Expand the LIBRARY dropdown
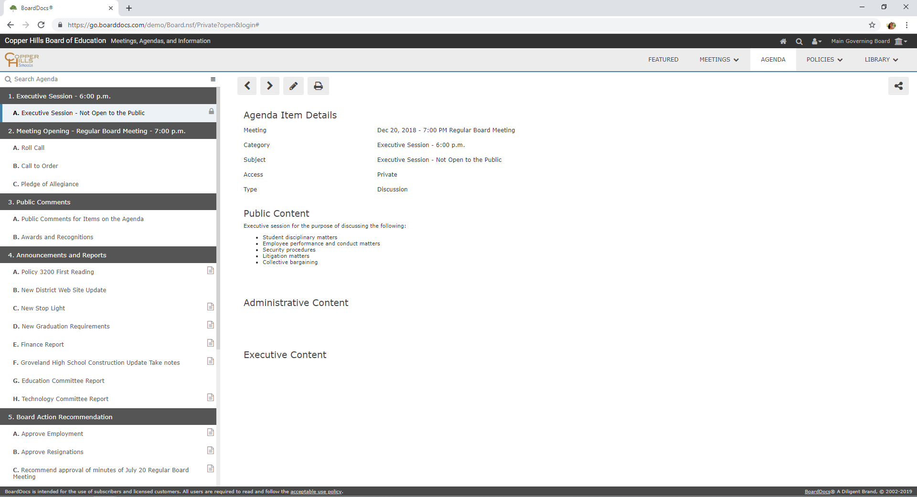This screenshot has width=917, height=497. click(881, 60)
